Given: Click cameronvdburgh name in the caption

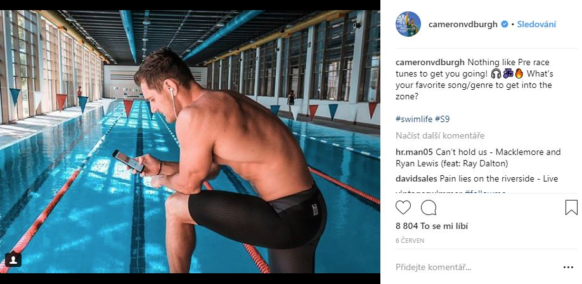Looking at the screenshot, I should 430,62.
